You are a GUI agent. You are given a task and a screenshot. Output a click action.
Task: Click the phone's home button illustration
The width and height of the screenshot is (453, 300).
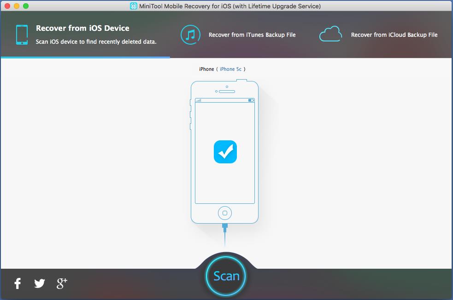[x=225, y=213]
